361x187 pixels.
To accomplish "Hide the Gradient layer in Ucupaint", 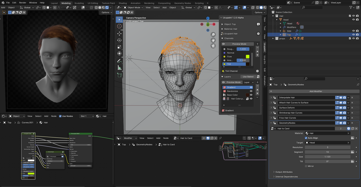I will [251, 87].
